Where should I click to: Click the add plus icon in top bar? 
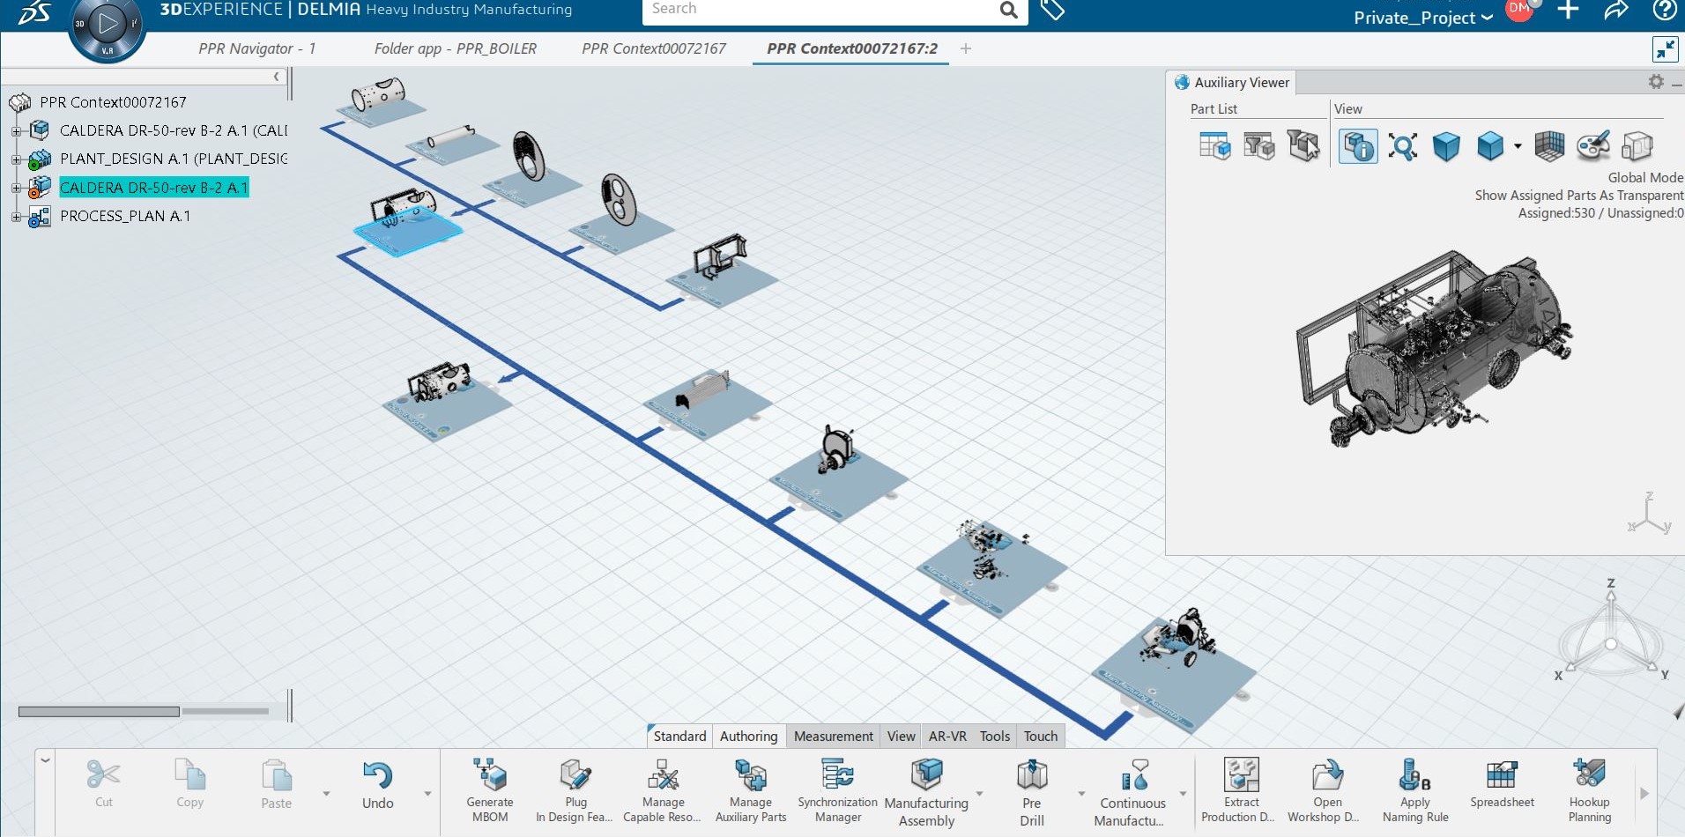coord(1568,10)
